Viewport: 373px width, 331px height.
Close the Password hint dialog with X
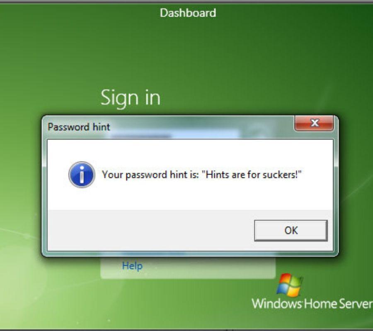[x=314, y=123]
